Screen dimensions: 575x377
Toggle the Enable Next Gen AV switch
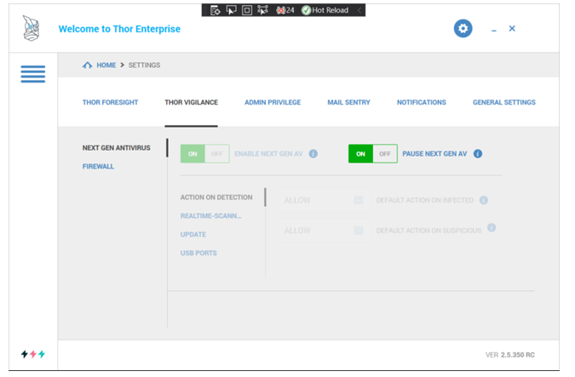click(205, 154)
